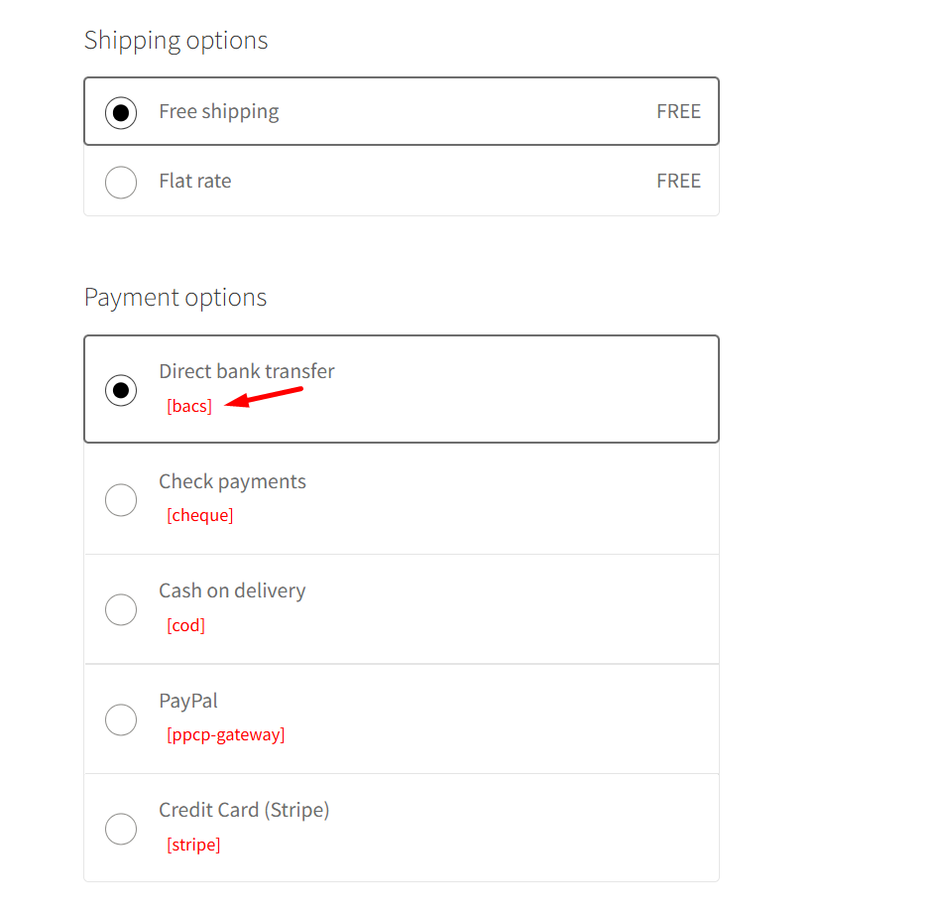Select Cash on delivery payment
Screen dimensions: 935x914
[x=120, y=608]
